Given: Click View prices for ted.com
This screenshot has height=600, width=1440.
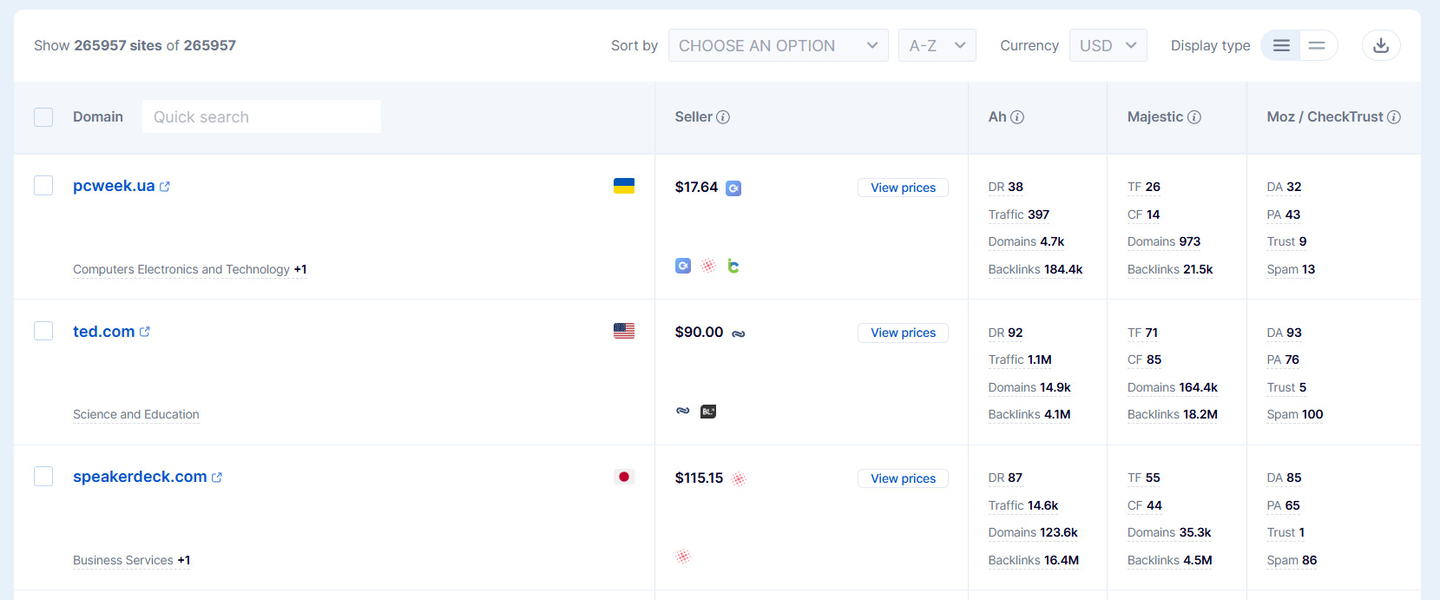Looking at the screenshot, I should point(903,333).
